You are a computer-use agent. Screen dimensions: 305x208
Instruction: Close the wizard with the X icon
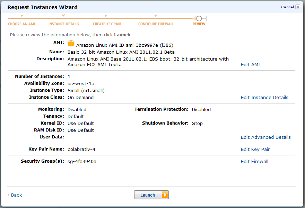[298, 7]
